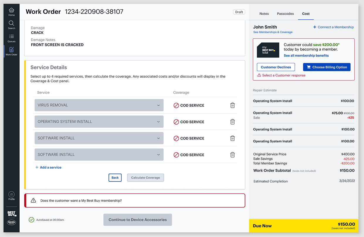This screenshot has height=237, width=364.
Task: Open the Home sidebar icon
Action: [11, 12]
